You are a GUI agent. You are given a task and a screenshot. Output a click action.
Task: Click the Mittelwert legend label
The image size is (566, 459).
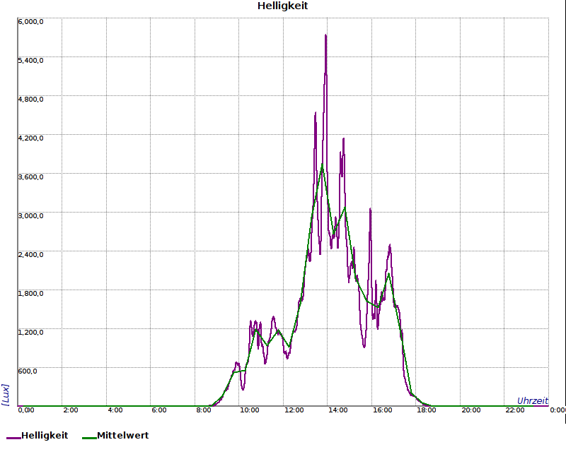[123, 435]
